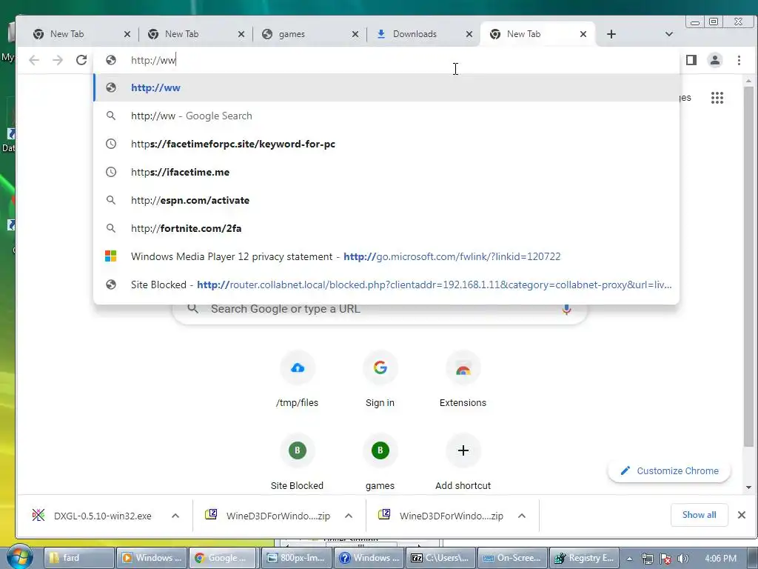
Task: Click the network icon in system tray
Action: [x=648, y=559]
